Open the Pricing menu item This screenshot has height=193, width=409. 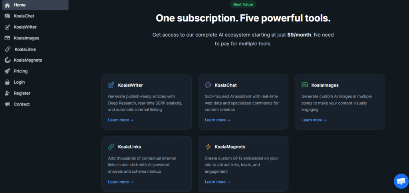click(20, 71)
